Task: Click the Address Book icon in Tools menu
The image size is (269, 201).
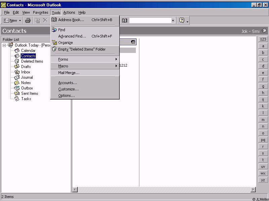Action: point(54,19)
